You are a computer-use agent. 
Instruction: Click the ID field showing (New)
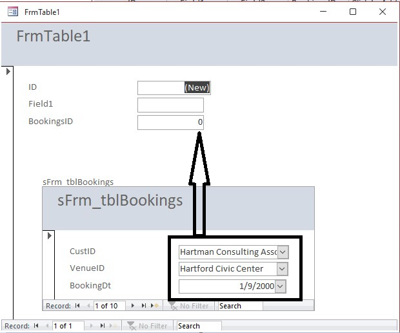coord(174,88)
